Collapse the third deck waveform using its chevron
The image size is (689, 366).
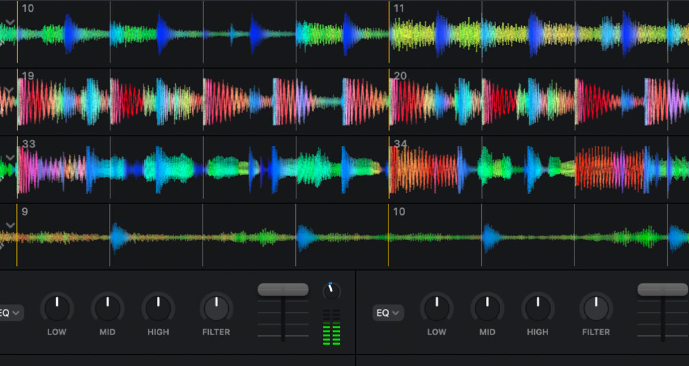[x=10, y=156]
